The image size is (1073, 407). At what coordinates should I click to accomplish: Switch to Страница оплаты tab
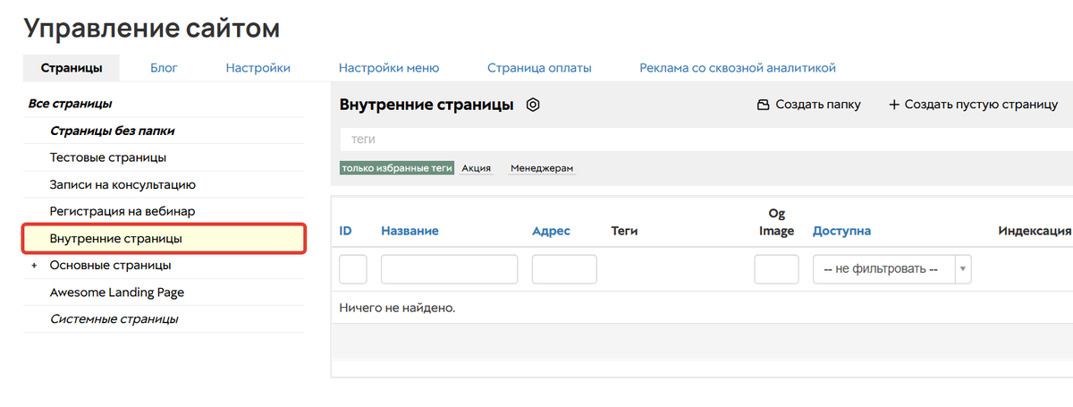539,68
